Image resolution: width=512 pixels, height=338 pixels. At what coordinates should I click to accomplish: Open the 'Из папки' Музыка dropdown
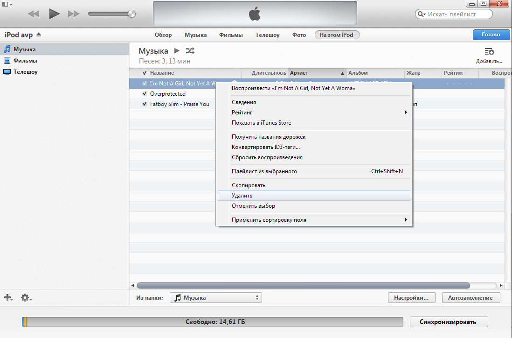coord(216,298)
